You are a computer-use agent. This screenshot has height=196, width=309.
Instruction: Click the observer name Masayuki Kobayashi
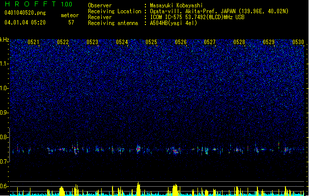pos(176,5)
